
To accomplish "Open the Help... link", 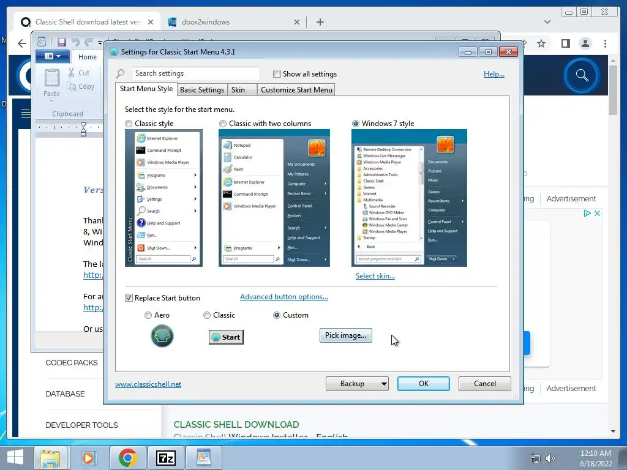I will [494, 74].
